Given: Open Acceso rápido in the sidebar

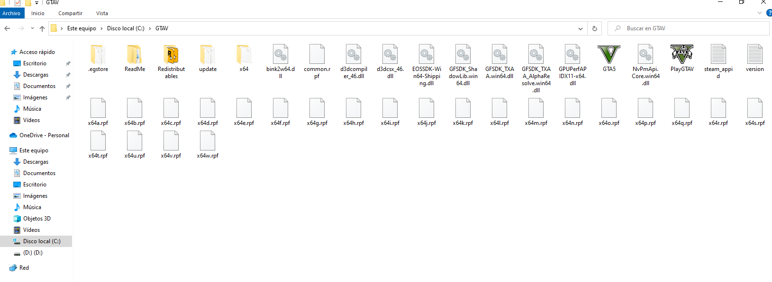Looking at the screenshot, I should 37,52.
